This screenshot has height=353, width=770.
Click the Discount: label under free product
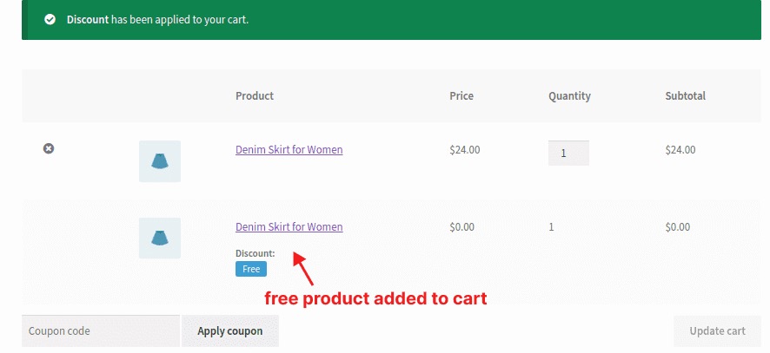[256, 253]
